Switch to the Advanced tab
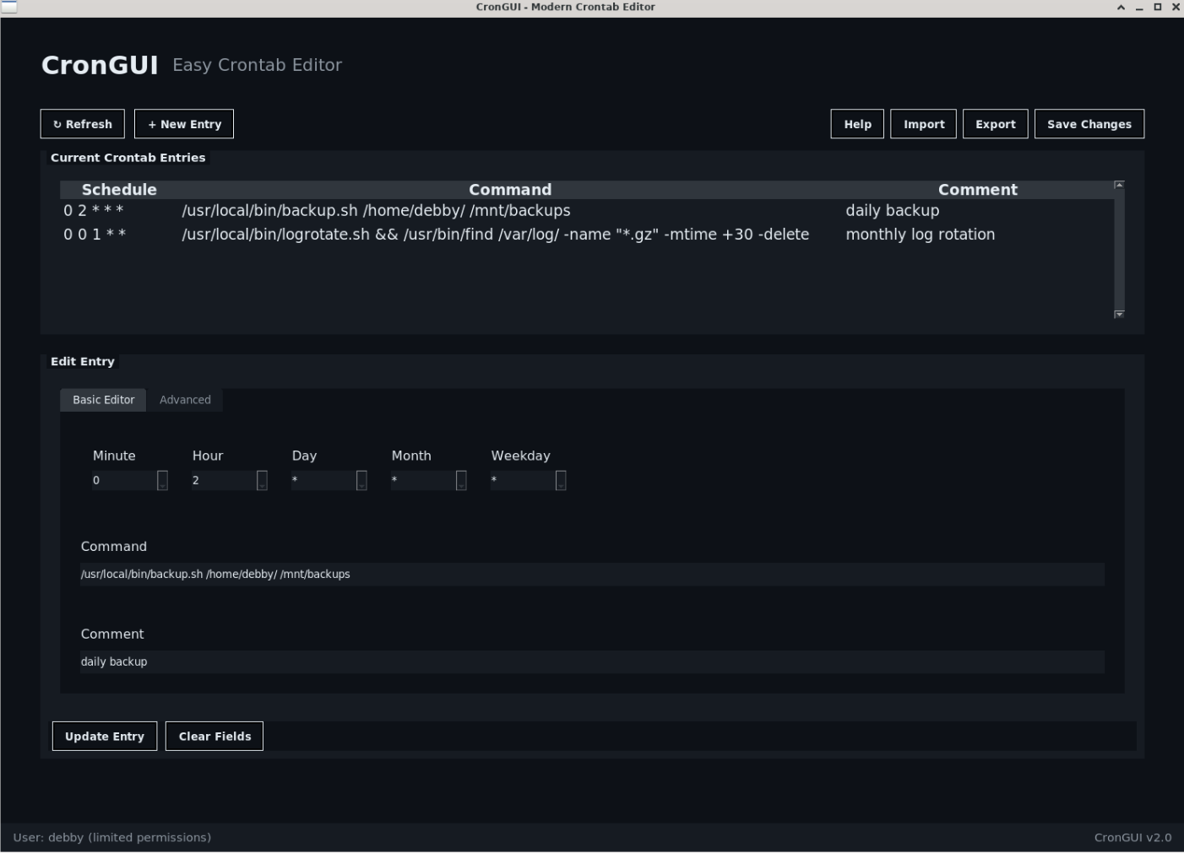1184x853 pixels. 185,399
